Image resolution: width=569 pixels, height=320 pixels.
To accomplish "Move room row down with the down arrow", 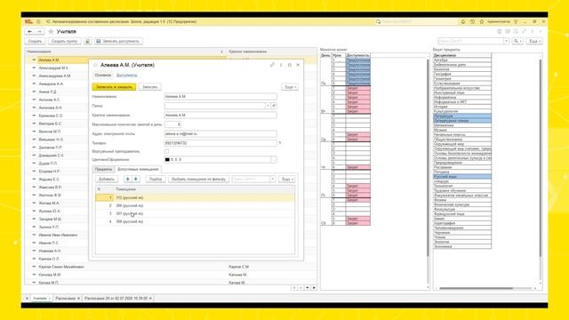I will (x=136, y=180).
